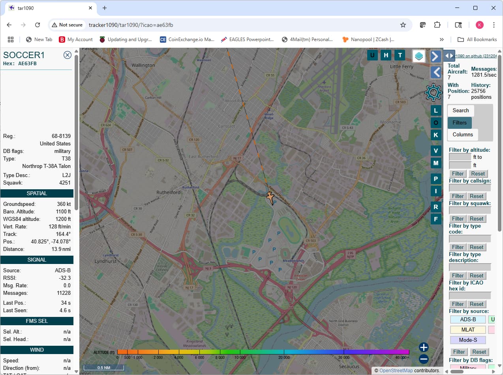Toggle the ADS-B source filter
This screenshot has height=375, width=503.
click(468, 320)
